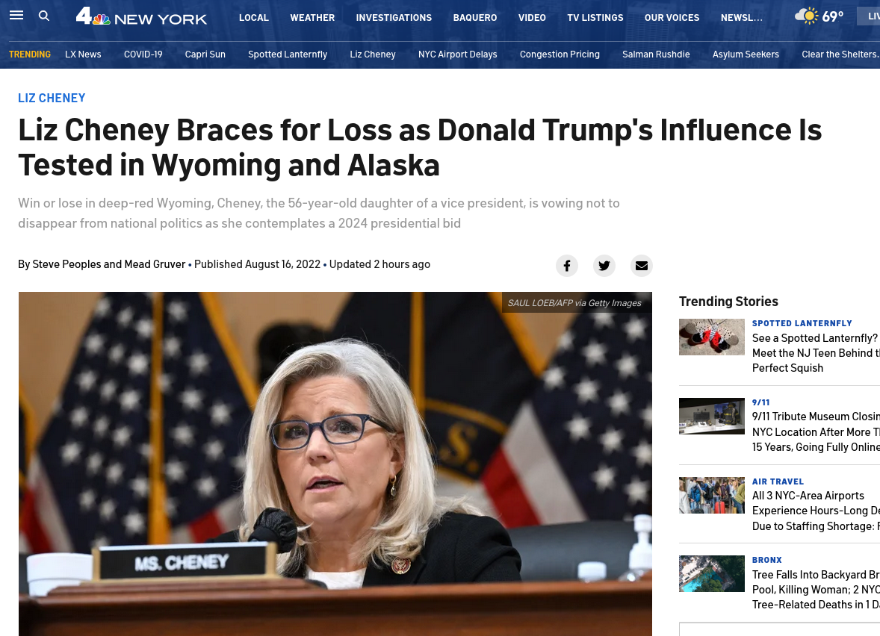
Task: Open the Weather menu item
Action: tap(312, 17)
